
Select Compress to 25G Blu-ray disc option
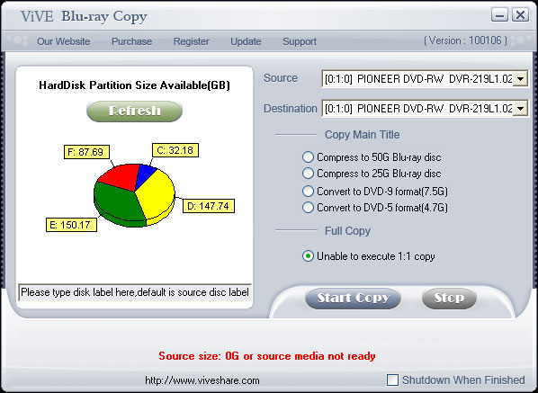coord(308,174)
